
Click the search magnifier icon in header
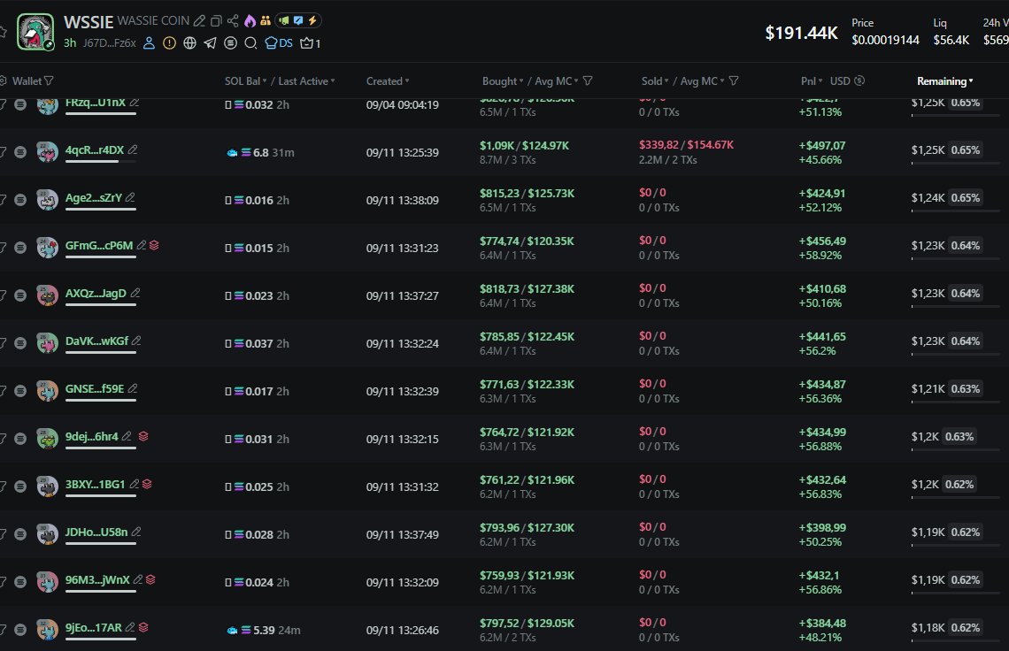click(x=251, y=43)
